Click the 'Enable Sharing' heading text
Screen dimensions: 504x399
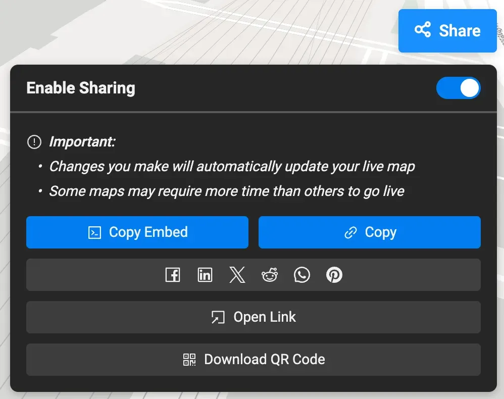tap(81, 88)
